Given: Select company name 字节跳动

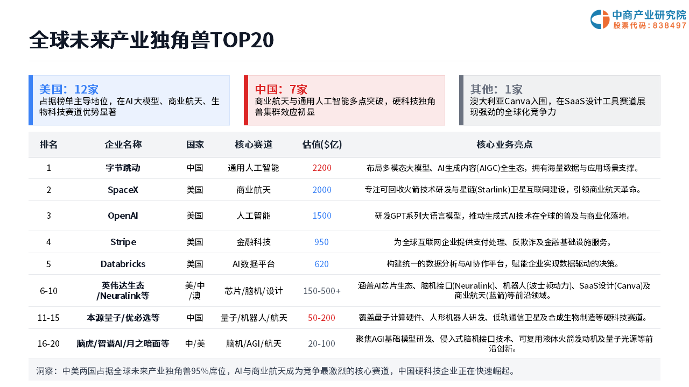Looking at the screenshot, I should click(x=123, y=168).
